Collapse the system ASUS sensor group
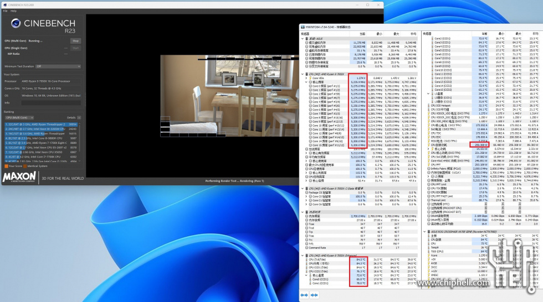Viewport: 543px width, 302px height. pos(303,39)
